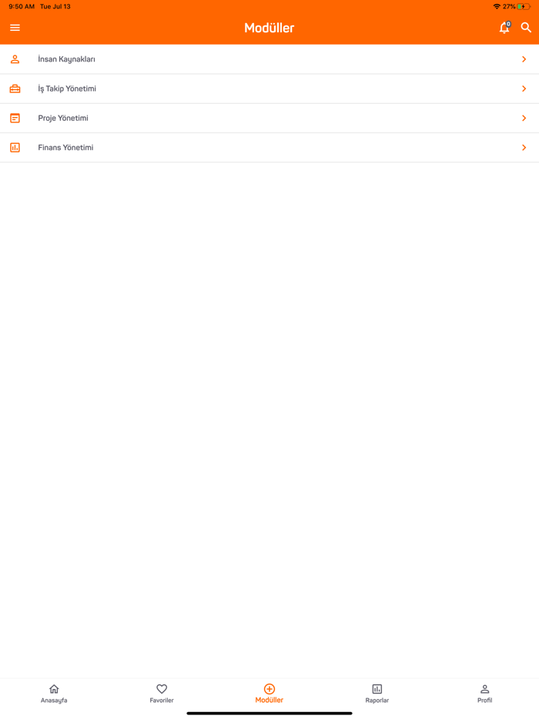
Task: Open search with the magnifier icon
Action: [526, 28]
